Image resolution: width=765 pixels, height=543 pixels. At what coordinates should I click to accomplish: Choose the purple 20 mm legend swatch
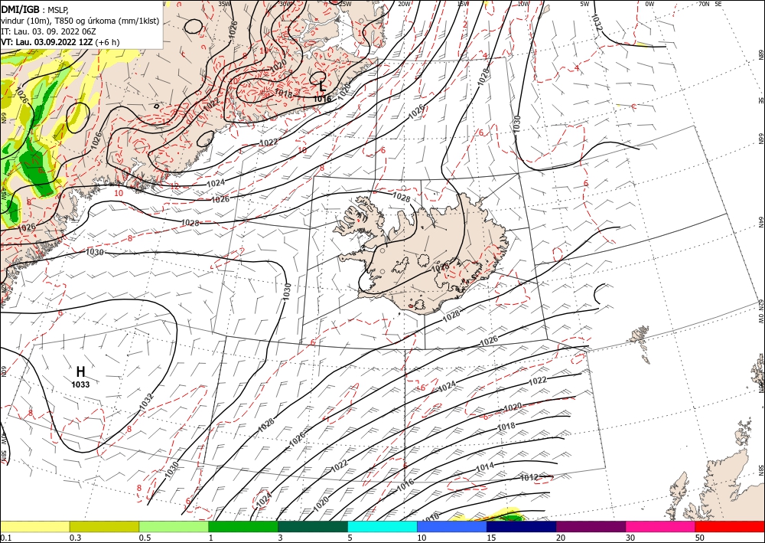tap(591, 526)
